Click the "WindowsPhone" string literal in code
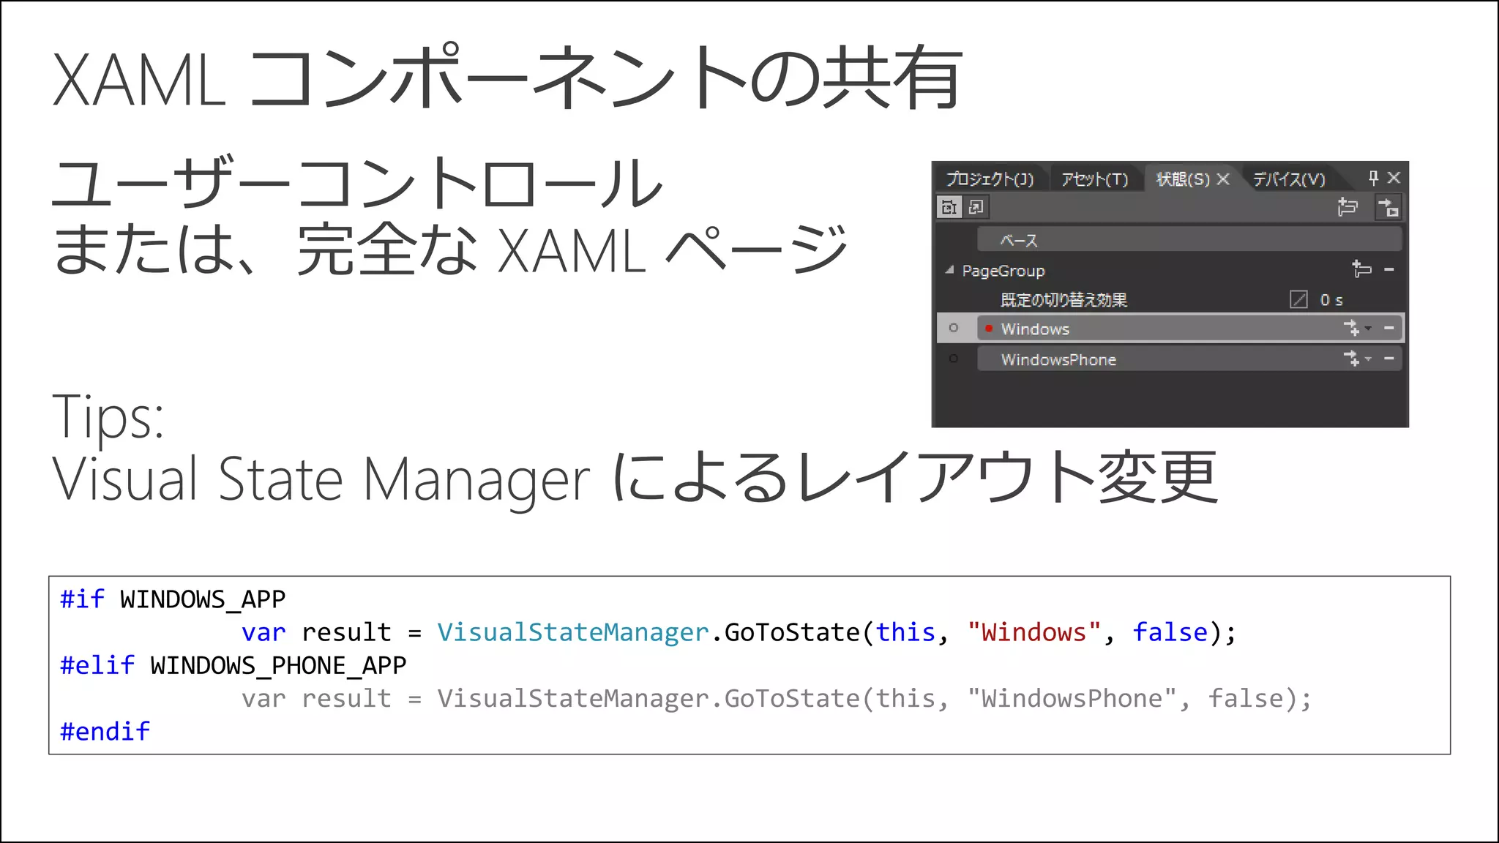Viewport: 1499px width, 843px height. click(1072, 699)
